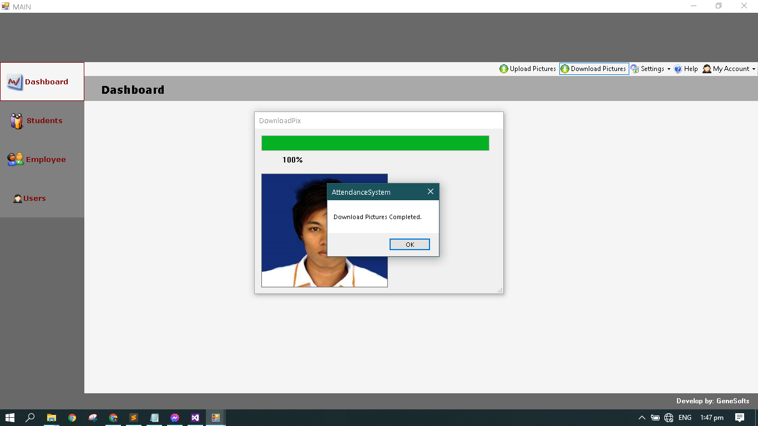Viewport: 758px width, 426px height.
Task: Click the Help question mark icon
Action: coord(678,69)
